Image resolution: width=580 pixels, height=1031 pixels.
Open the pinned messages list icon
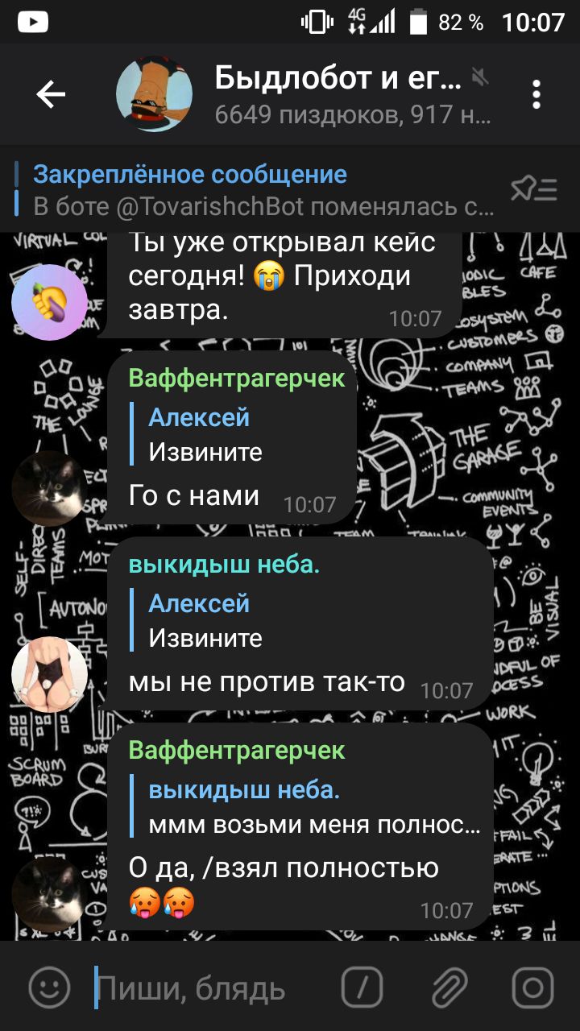pos(534,189)
